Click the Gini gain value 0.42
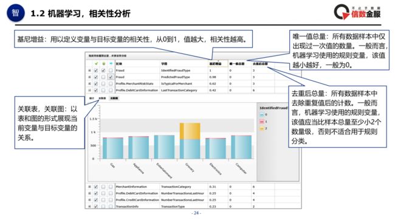Viewport: 395px width, 220px height. [x=212, y=90]
